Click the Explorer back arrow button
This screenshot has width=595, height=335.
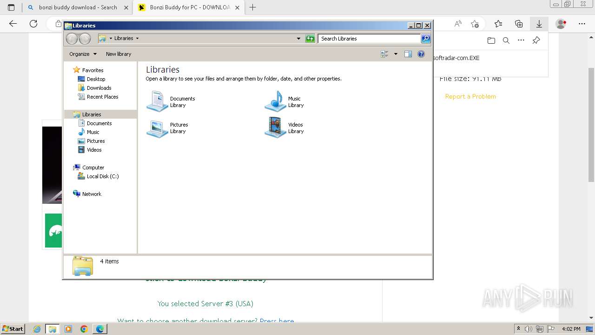72,39
